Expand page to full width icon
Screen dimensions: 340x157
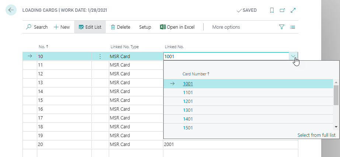coord(293,10)
